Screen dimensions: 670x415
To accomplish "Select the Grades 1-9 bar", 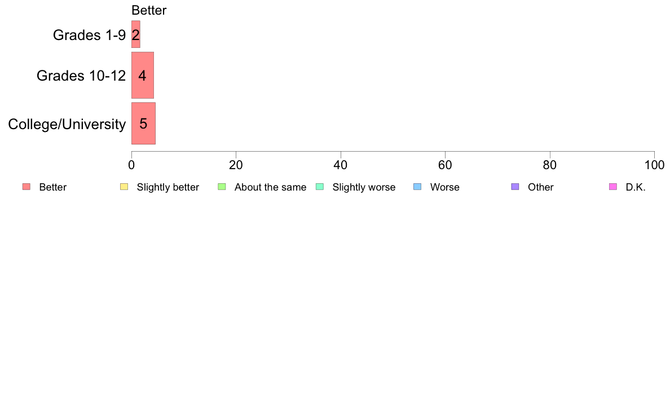I will pos(136,34).
